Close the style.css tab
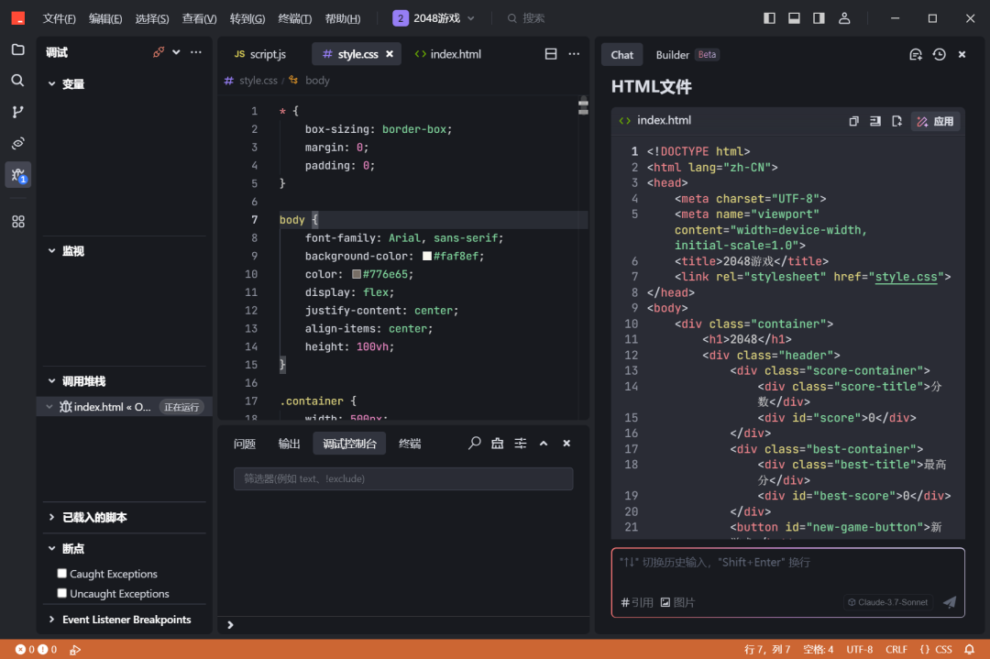The image size is (990, 659). coord(390,54)
